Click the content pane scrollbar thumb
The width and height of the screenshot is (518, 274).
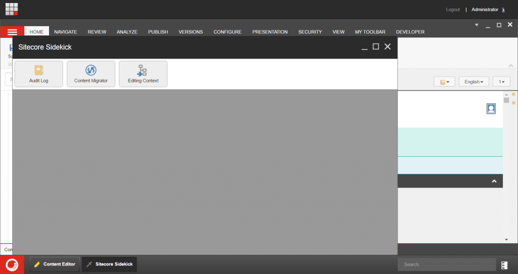coord(506,100)
